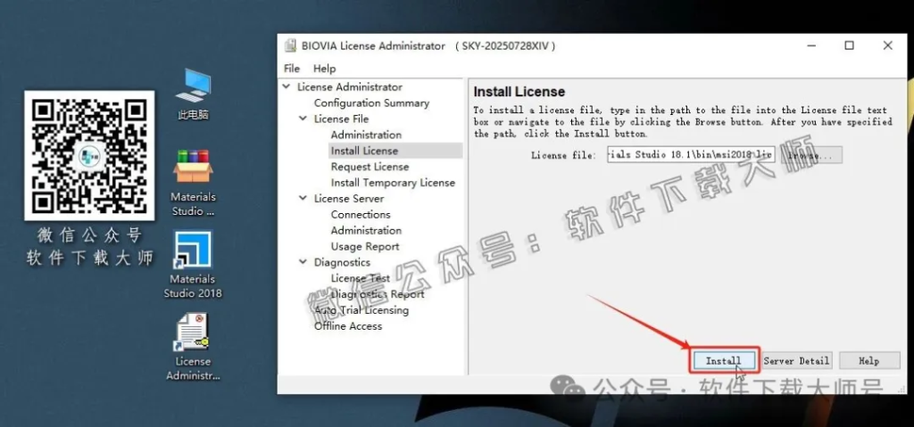Click the QR code image on desktop

pos(89,155)
